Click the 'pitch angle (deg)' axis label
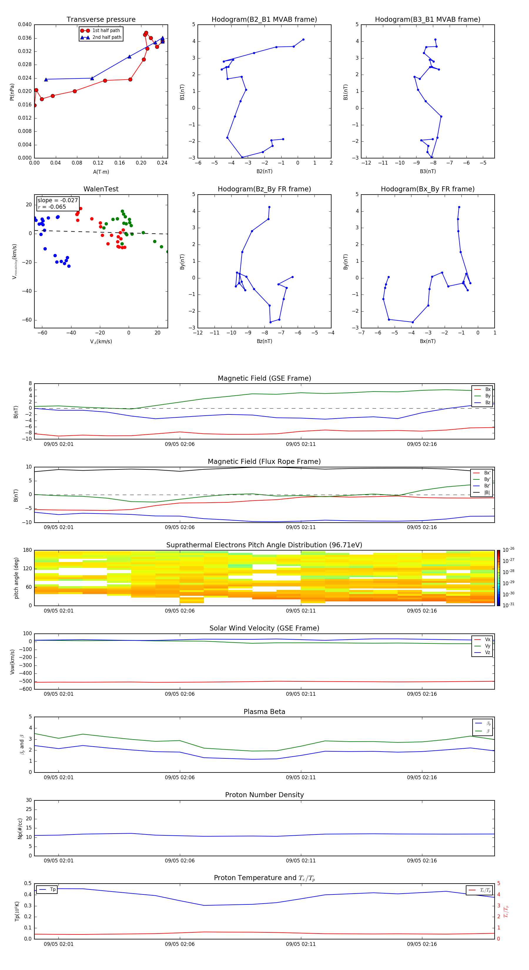The image size is (529, 970). pos(16,578)
